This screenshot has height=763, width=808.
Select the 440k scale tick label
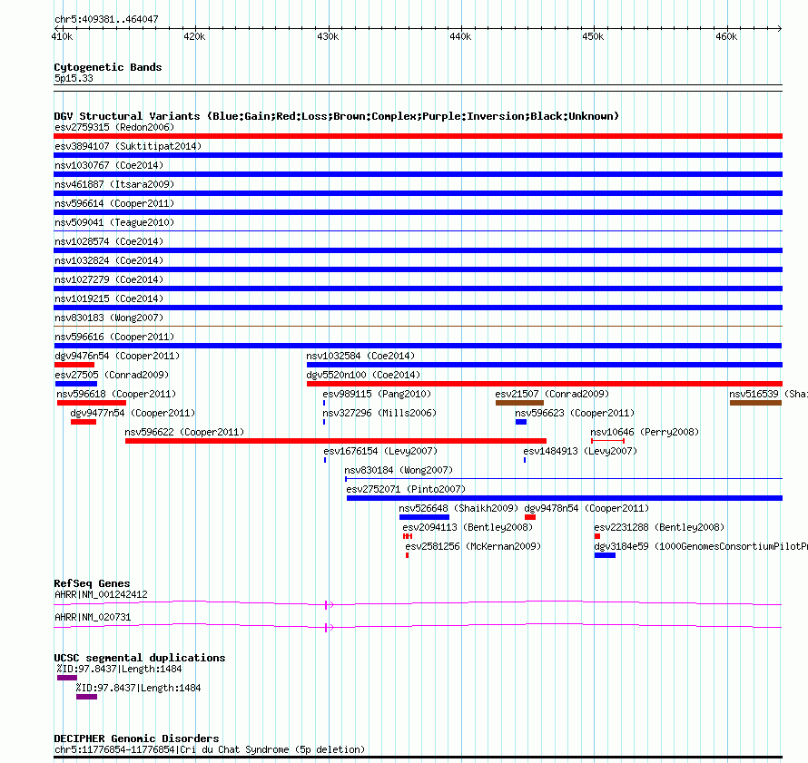tap(460, 36)
